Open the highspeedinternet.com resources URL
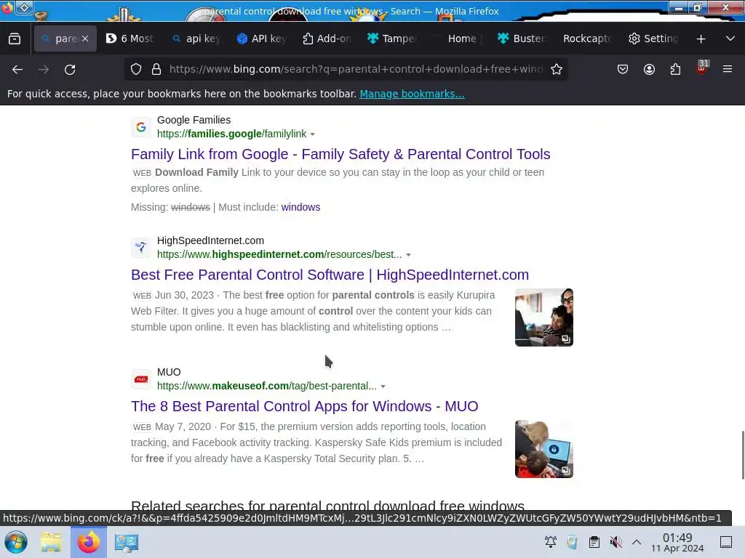The width and height of the screenshot is (745, 558). (x=279, y=254)
